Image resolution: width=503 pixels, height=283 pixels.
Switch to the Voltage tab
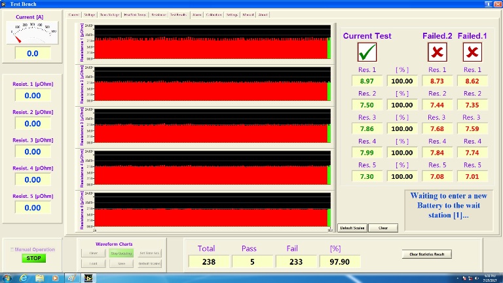click(90, 15)
